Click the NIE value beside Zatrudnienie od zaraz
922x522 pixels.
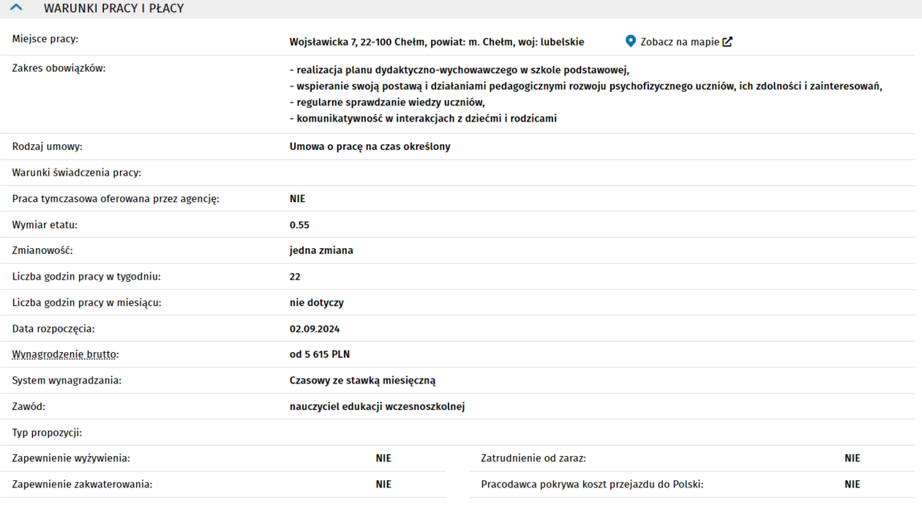(x=852, y=458)
